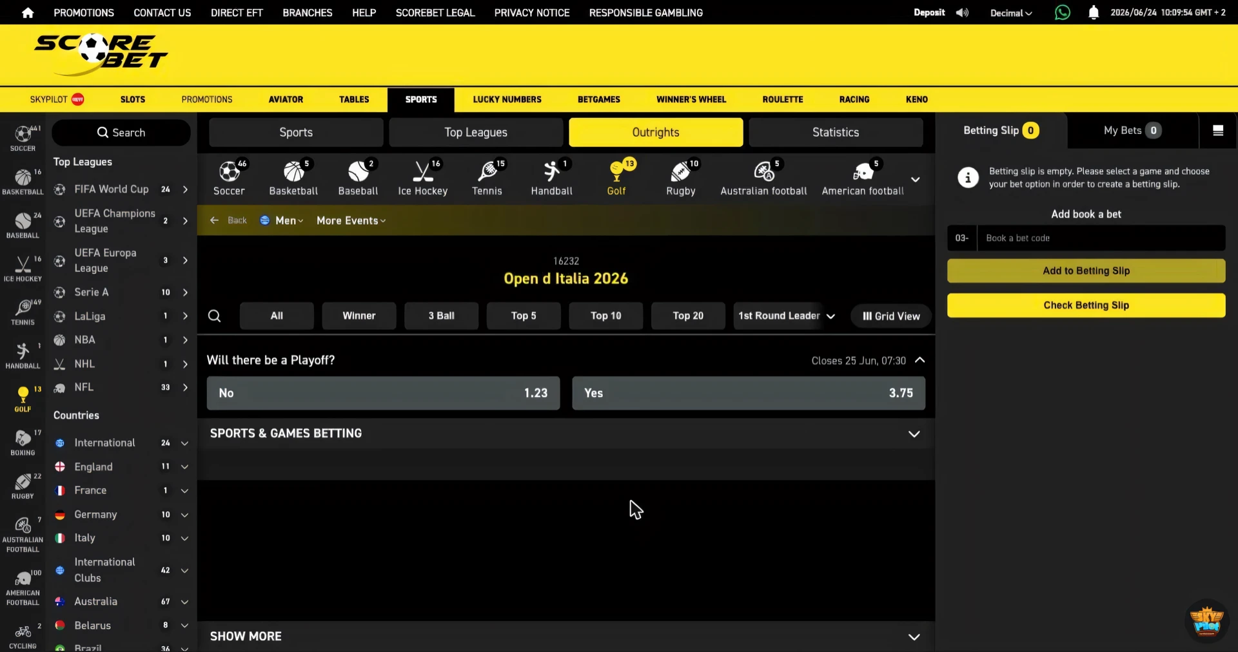
Task: Select Australian Football in the left sidebar
Action: pos(23,534)
